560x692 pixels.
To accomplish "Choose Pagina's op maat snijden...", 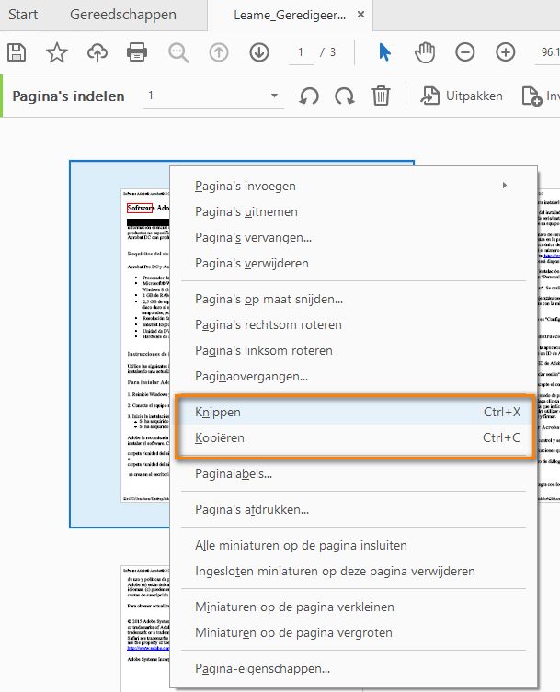I will (353, 300).
